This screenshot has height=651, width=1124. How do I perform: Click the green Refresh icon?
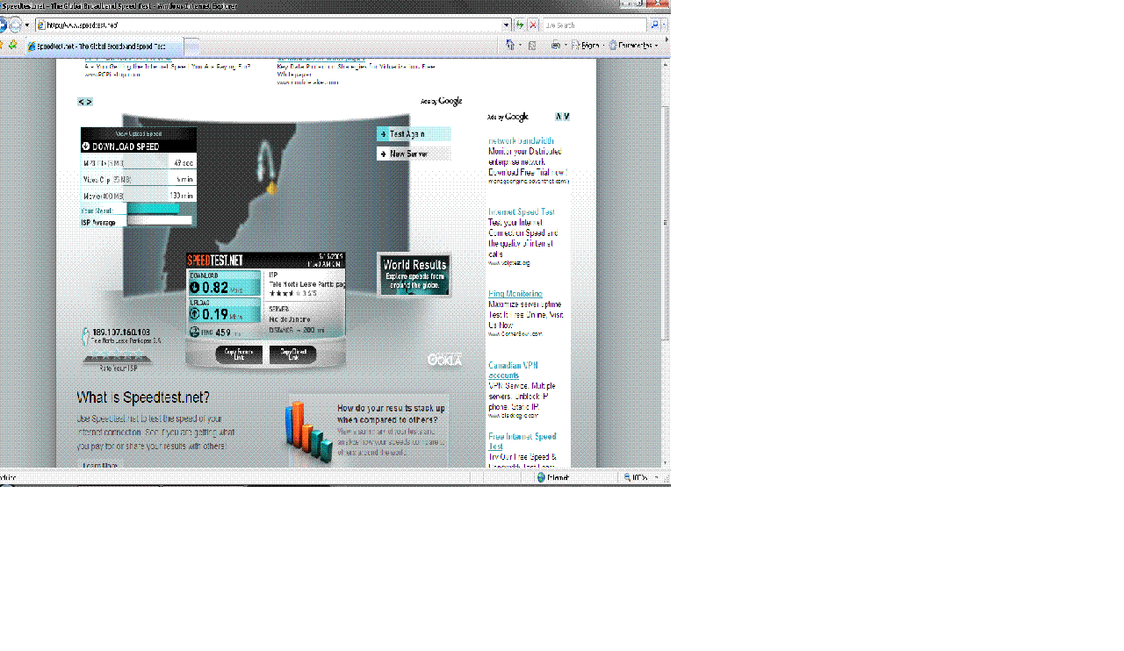520,25
